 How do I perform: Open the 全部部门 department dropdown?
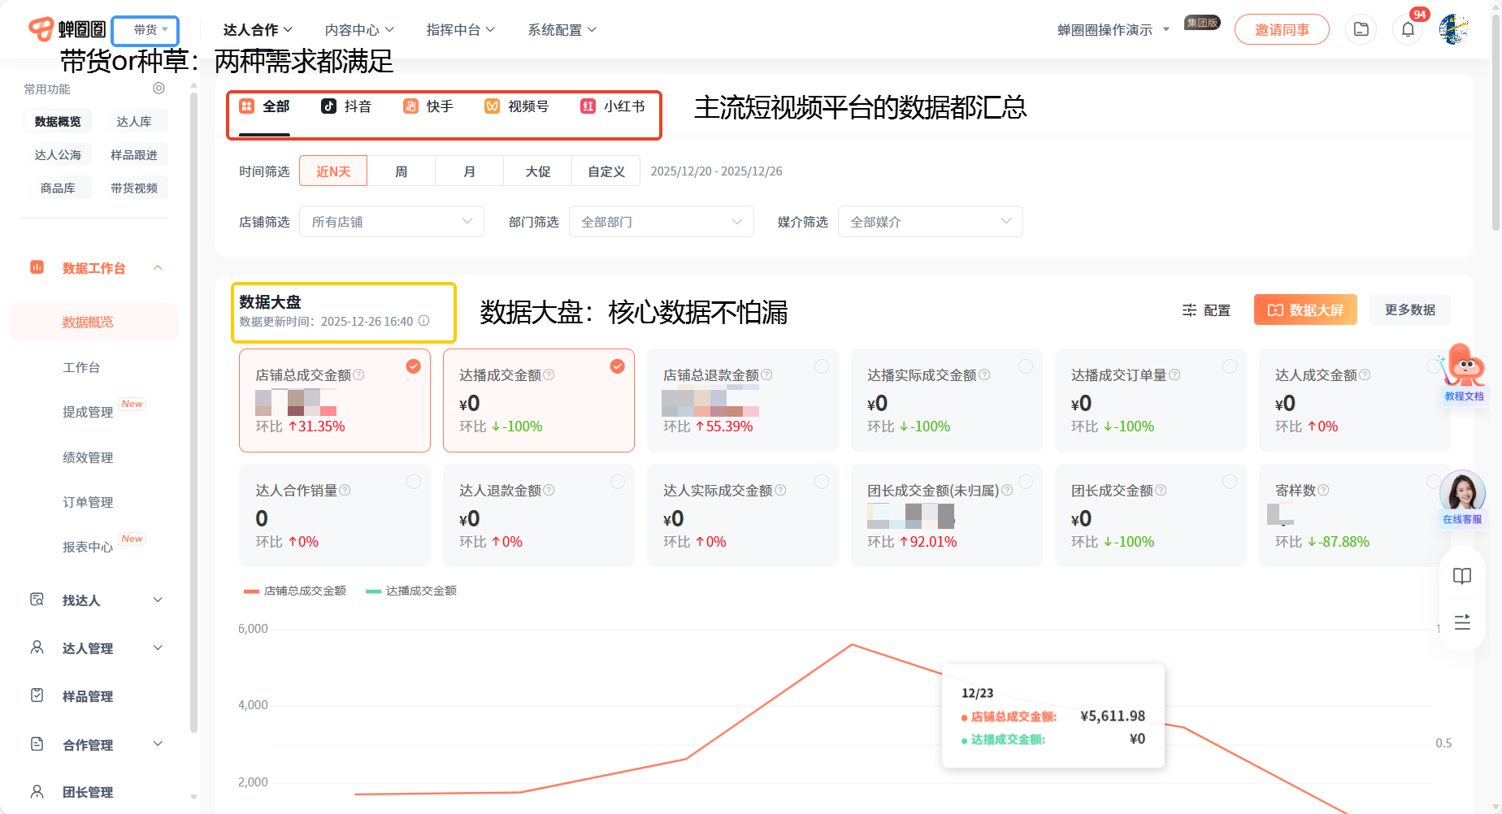661,222
